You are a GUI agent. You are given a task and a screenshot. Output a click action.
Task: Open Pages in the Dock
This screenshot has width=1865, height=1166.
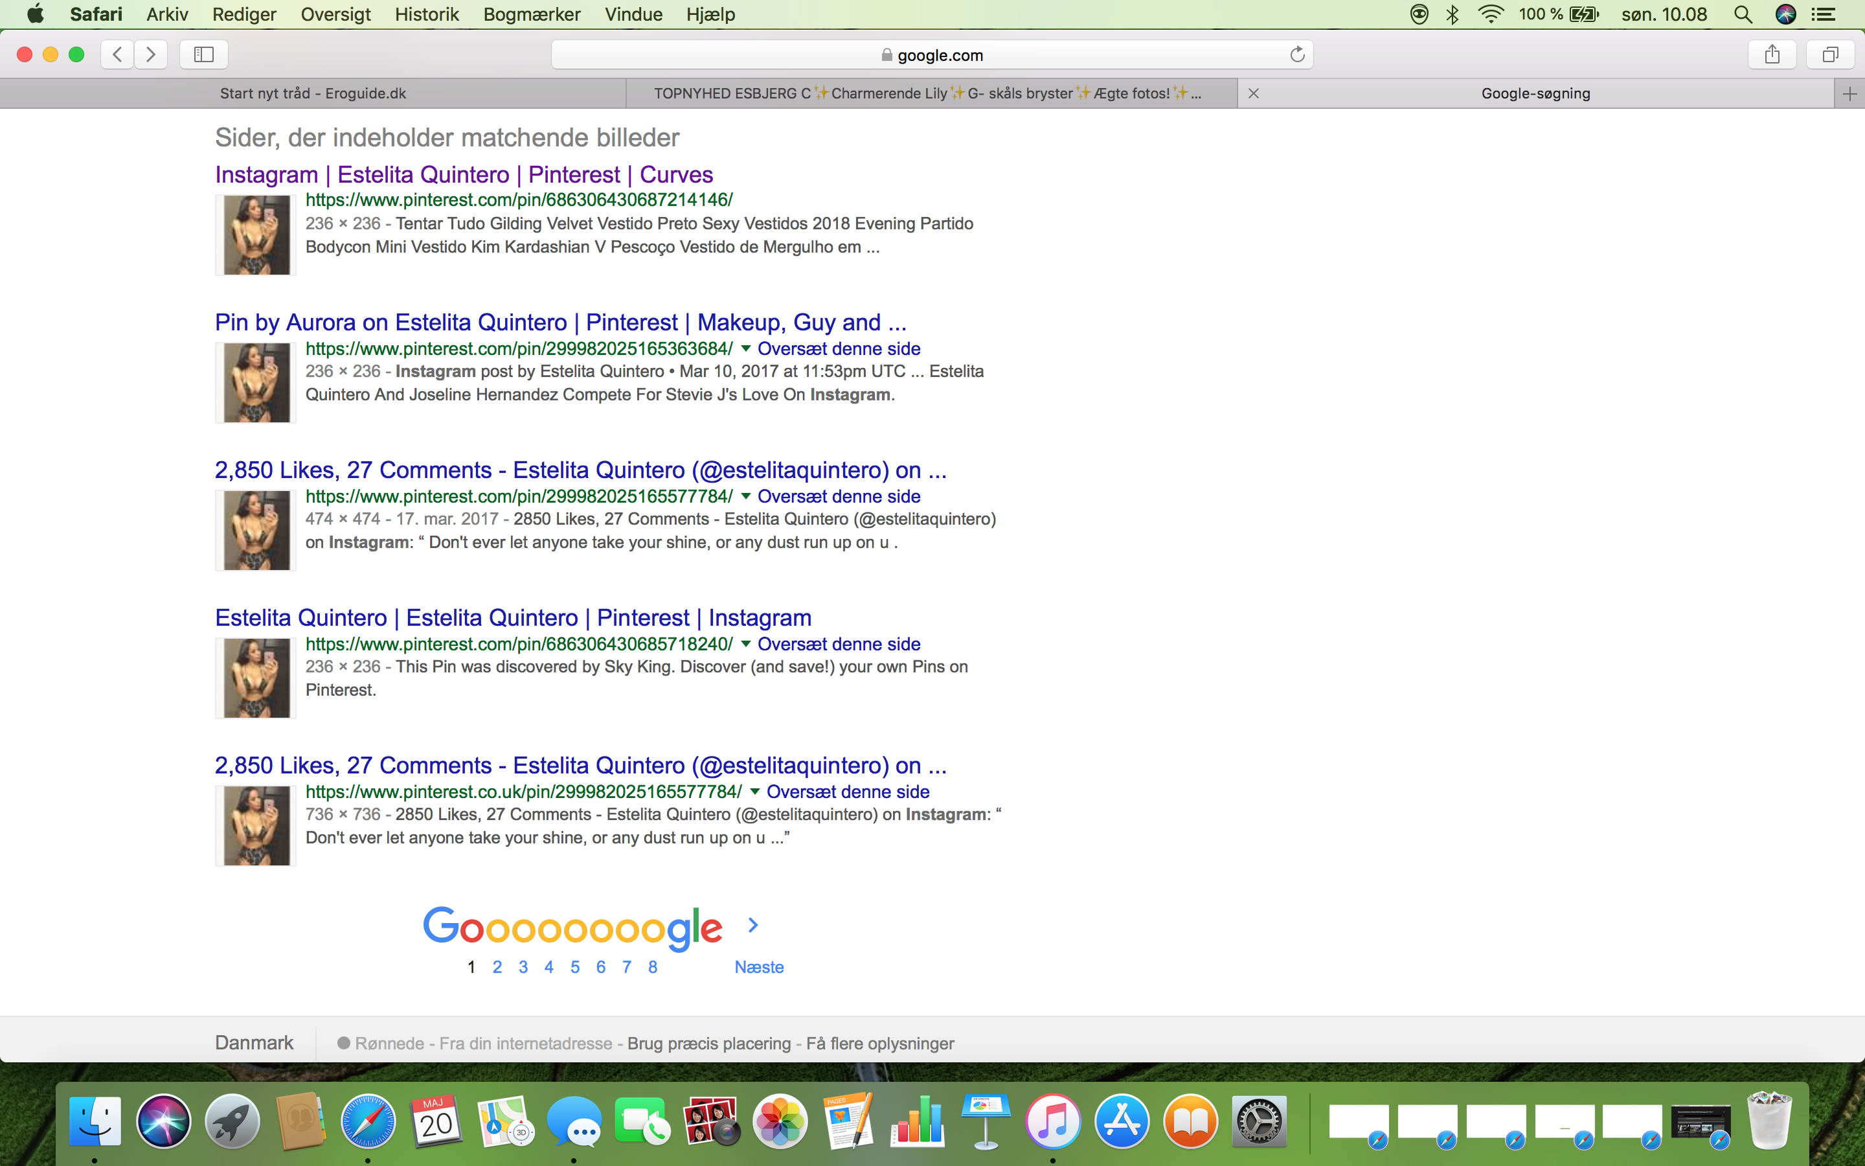tap(848, 1121)
